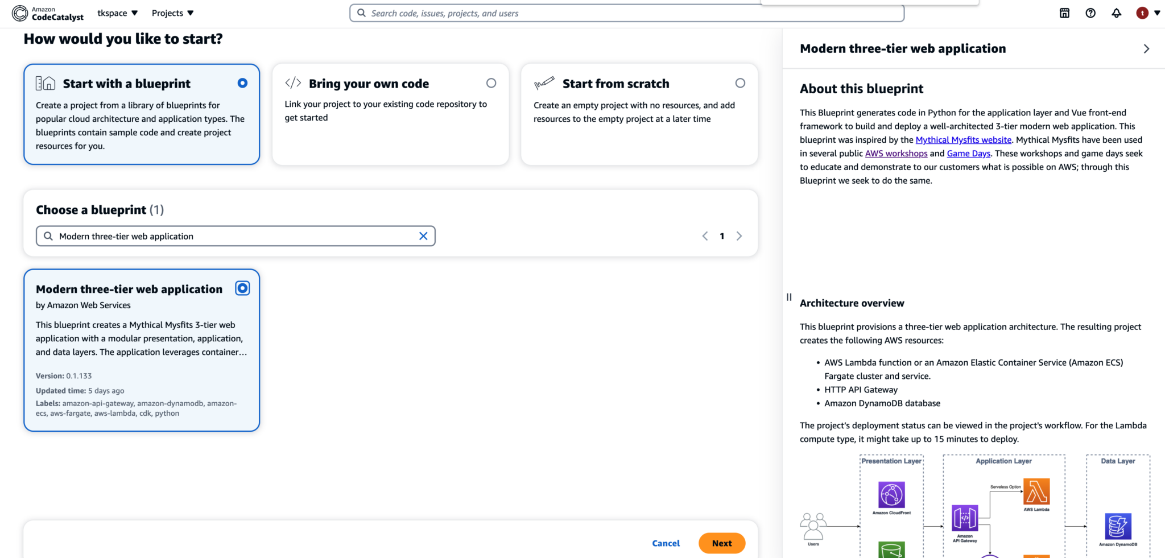Open the Mythical Mysfits website link
This screenshot has height=558, width=1165.
[963, 140]
